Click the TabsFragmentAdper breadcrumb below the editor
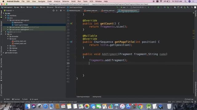197x110 pixels. tap(83, 97)
